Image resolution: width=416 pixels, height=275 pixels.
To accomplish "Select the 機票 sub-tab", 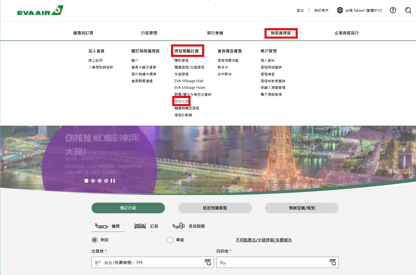I will click(x=108, y=226).
